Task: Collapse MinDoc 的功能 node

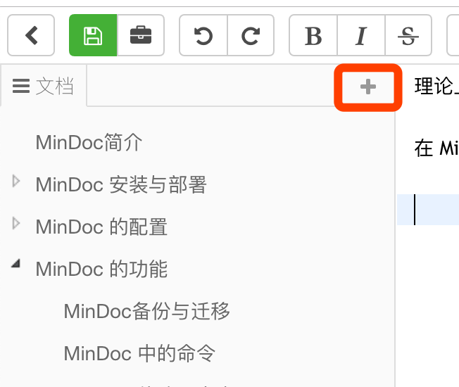Action: tap(16, 263)
